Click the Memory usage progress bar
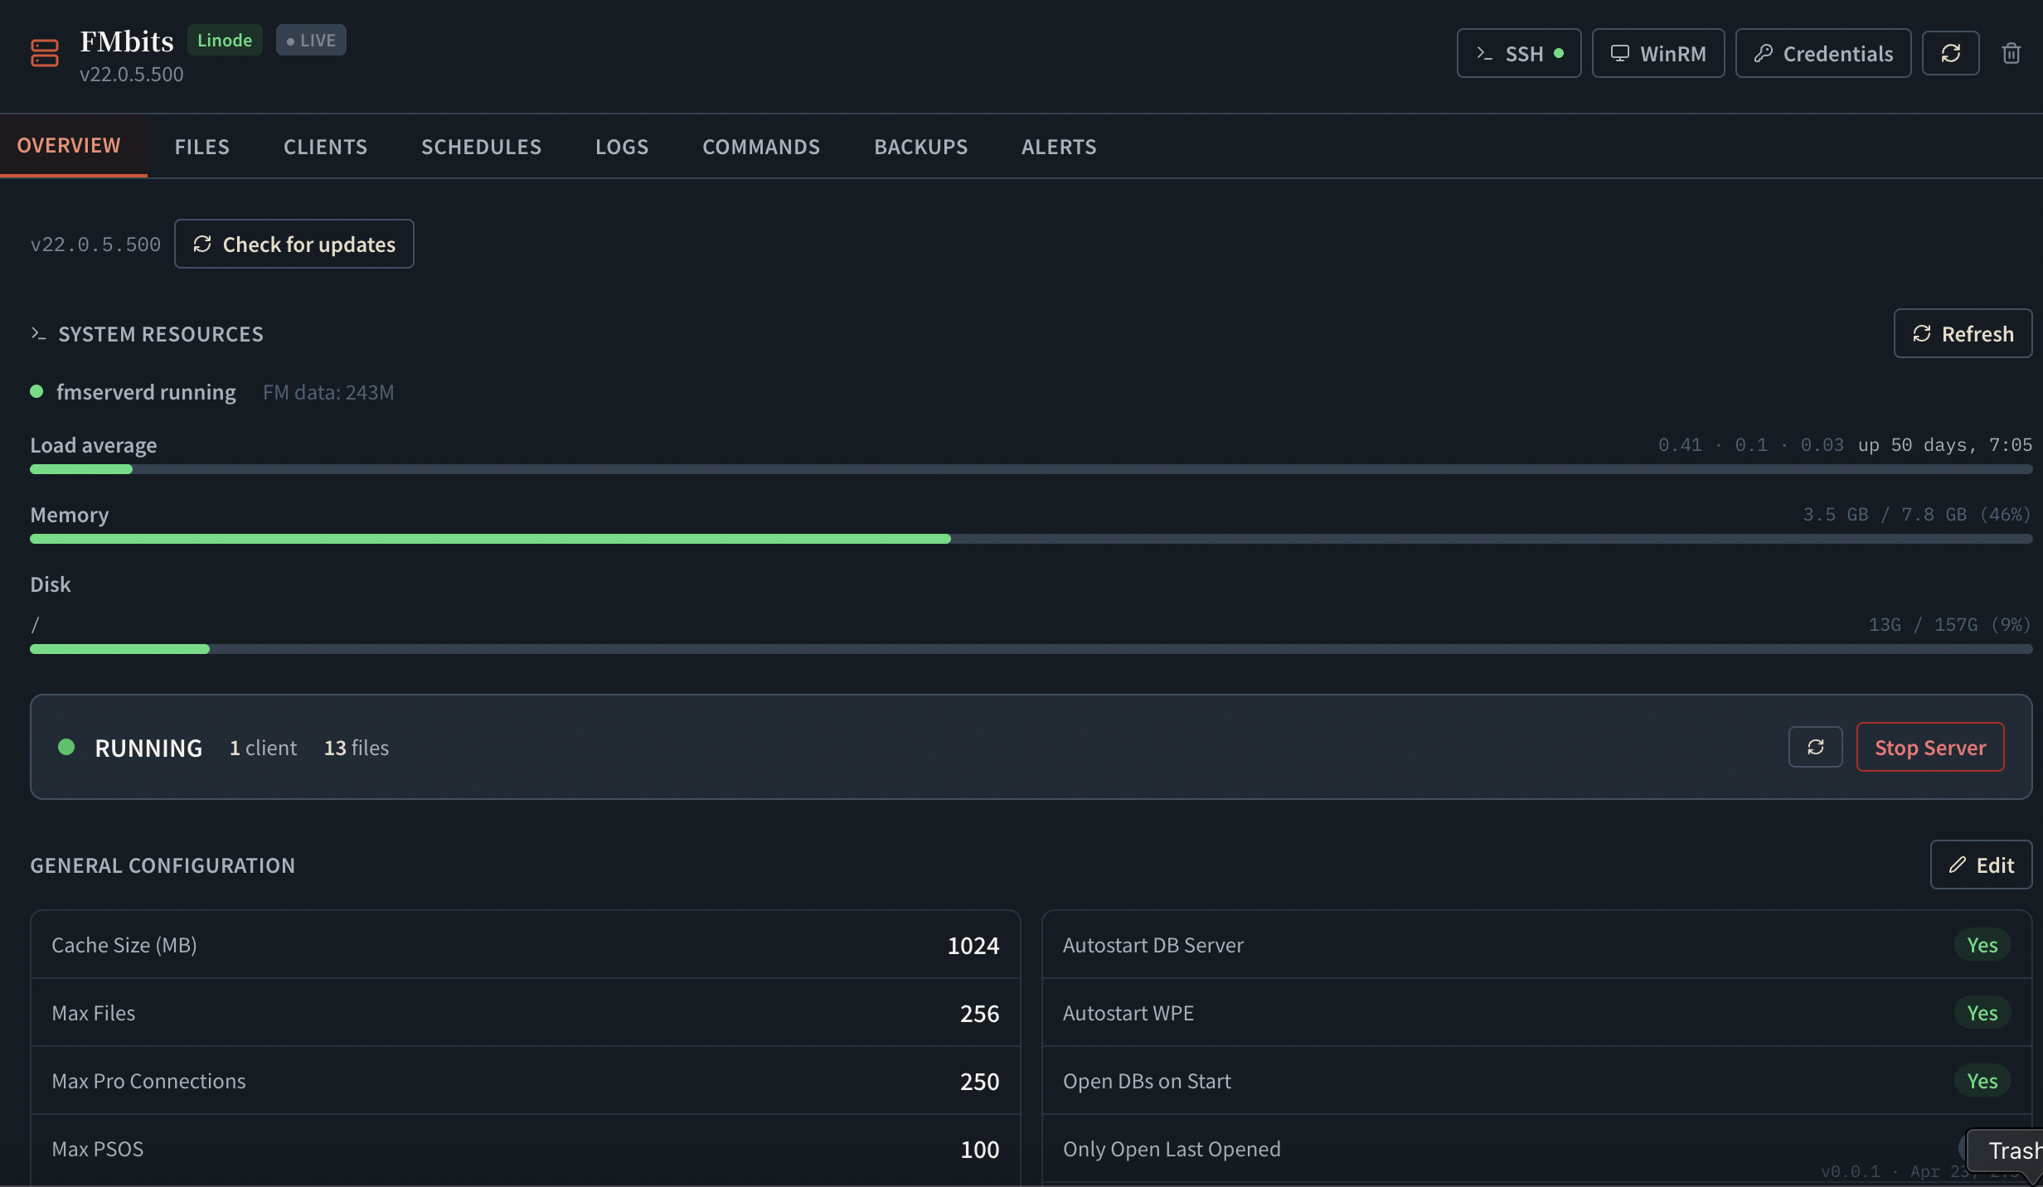The width and height of the screenshot is (2043, 1187). click(x=1030, y=540)
